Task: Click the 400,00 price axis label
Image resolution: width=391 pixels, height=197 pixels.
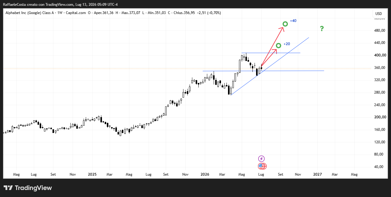Action: click(380, 55)
